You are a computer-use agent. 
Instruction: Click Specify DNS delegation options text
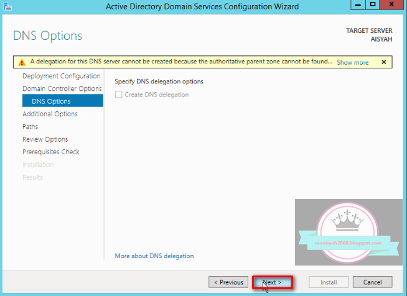click(159, 81)
